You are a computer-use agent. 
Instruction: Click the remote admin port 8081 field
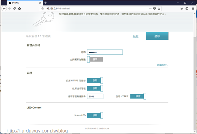[95, 97]
